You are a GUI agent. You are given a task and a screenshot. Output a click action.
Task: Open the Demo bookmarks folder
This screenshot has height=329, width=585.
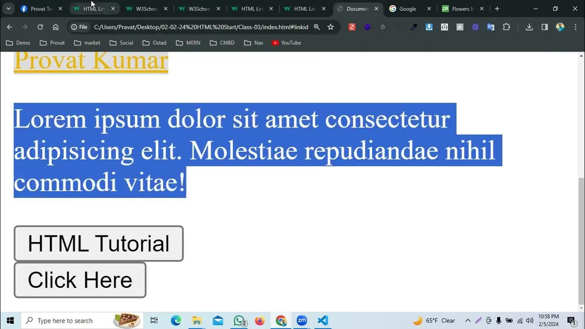(18, 42)
